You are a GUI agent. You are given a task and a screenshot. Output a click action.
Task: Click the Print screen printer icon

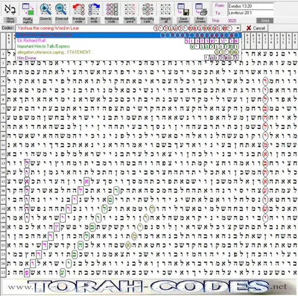(201, 9)
